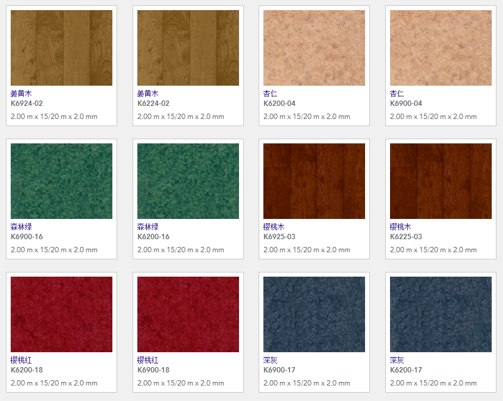
Task: Select the dark gray swatch image above K6200-17
Action: tap(441, 314)
